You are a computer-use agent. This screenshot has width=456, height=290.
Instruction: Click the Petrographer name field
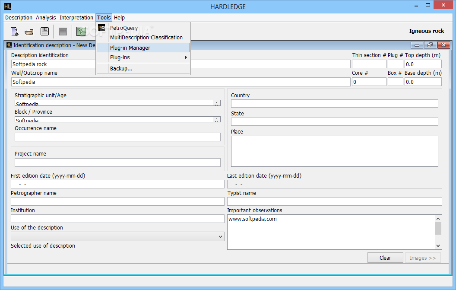(117, 201)
